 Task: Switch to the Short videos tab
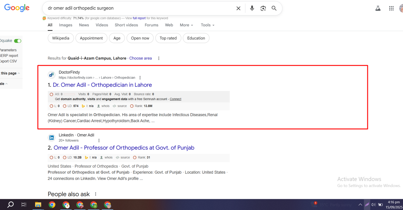coord(126,25)
